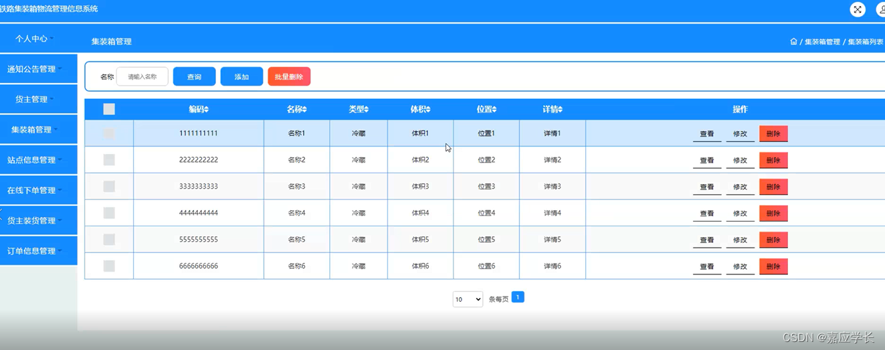
Task: Delete row 名称5 with 删除
Action: click(773, 240)
